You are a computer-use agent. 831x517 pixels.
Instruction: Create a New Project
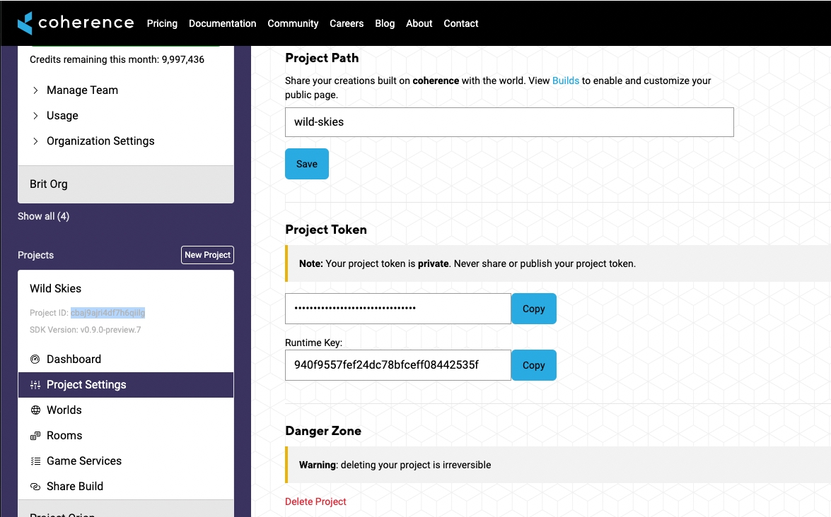[207, 255]
